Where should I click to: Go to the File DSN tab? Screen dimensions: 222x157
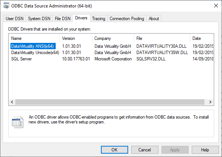(x=62, y=19)
